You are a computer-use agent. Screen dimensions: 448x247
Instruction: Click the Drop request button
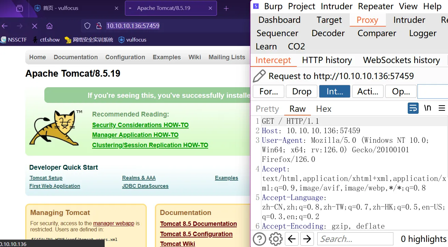pos(302,91)
